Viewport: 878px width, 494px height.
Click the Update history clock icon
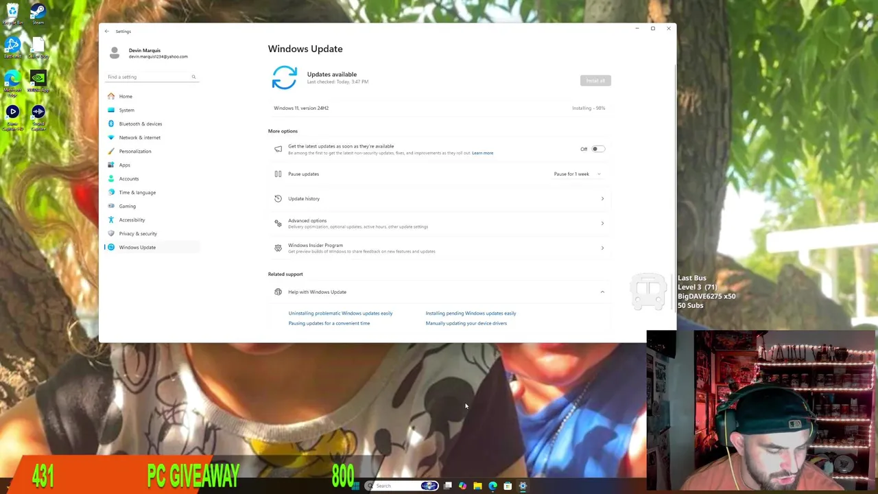point(278,198)
